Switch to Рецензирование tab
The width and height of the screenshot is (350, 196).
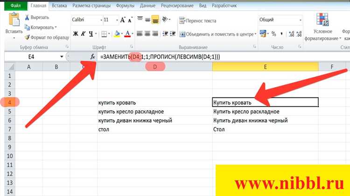point(177,6)
